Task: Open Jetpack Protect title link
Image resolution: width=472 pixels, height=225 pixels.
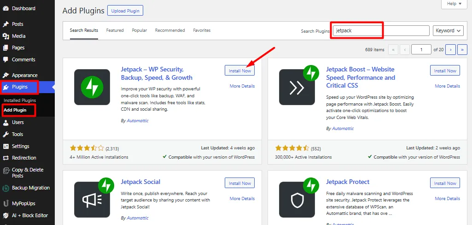Action: (348, 182)
